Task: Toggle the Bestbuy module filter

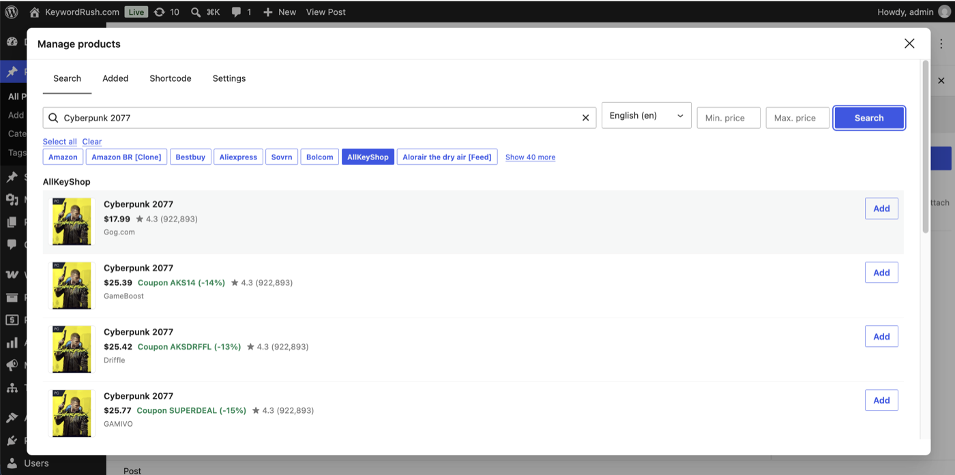Action: 190,157
